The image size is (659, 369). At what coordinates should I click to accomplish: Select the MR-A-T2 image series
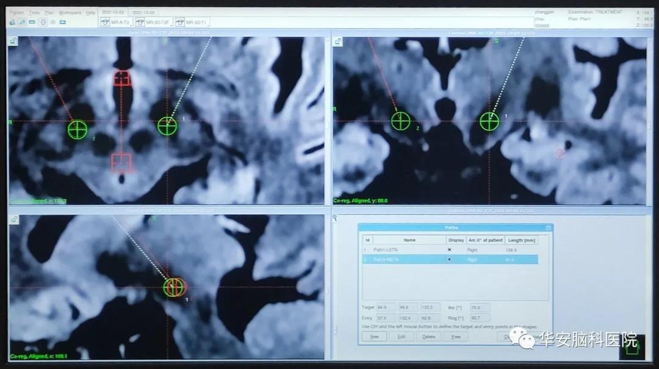pos(116,22)
